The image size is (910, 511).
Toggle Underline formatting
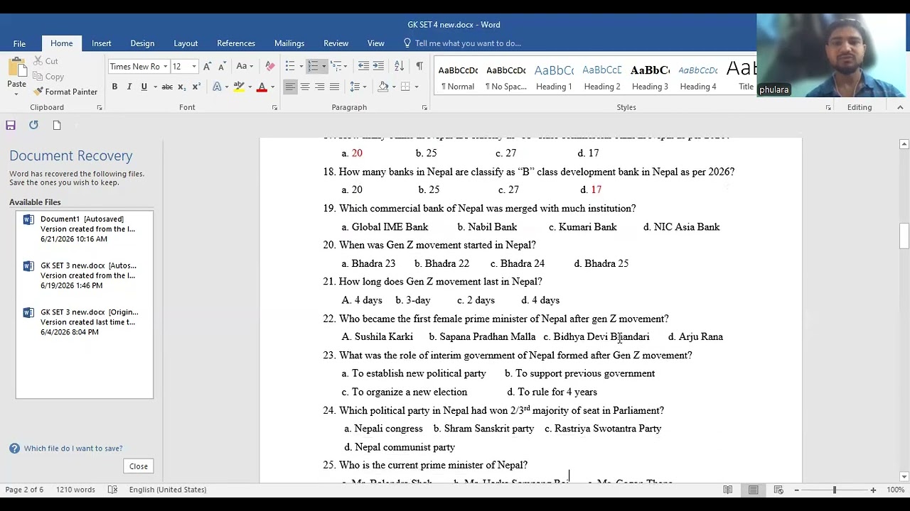click(144, 87)
